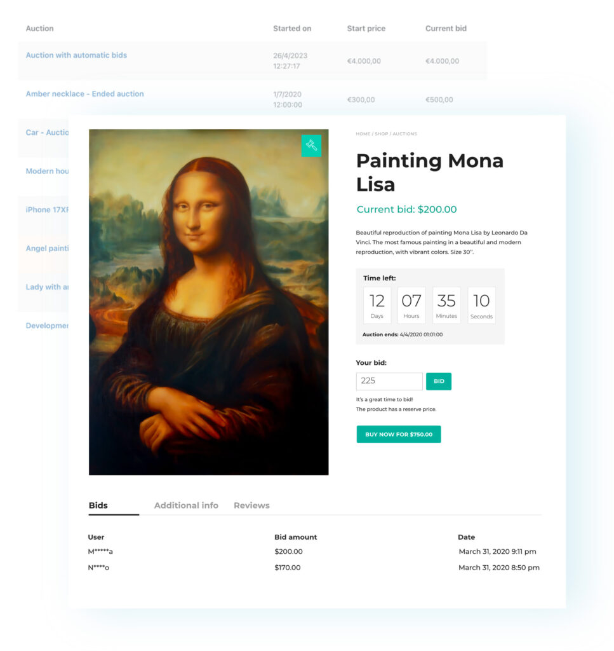
Task: Click the Mona Lisa product image
Action: [x=208, y=302]
